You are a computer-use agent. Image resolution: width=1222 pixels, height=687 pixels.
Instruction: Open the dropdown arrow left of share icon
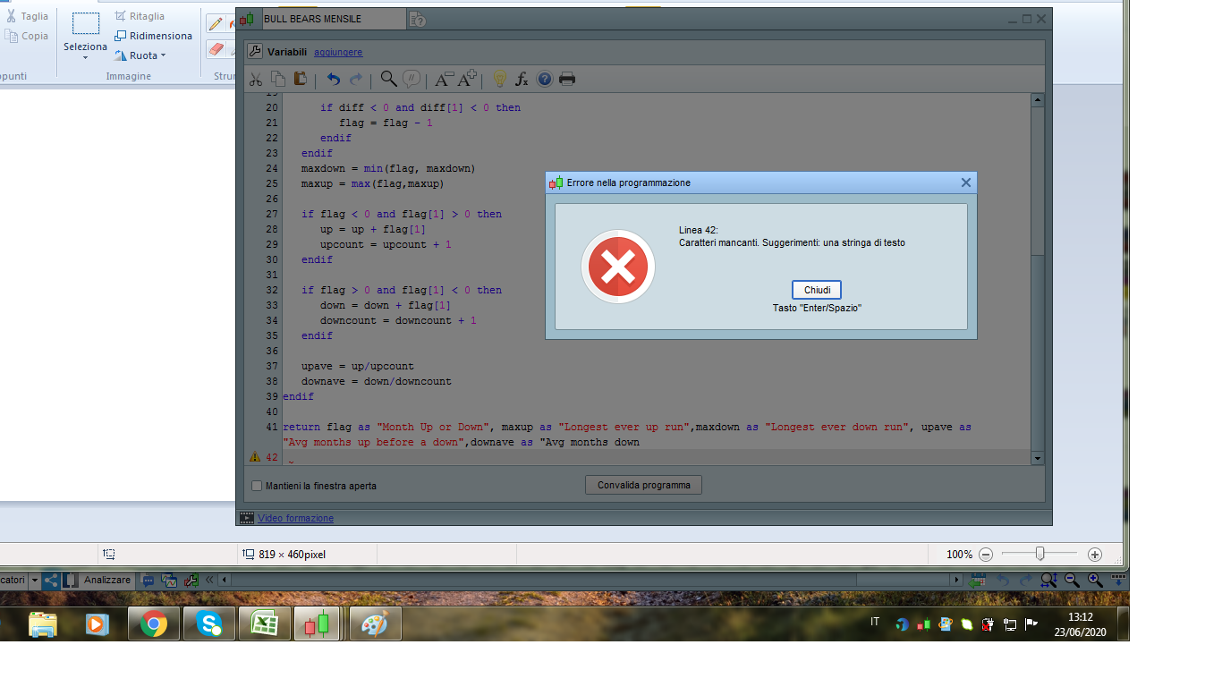[x=35, y=580]
